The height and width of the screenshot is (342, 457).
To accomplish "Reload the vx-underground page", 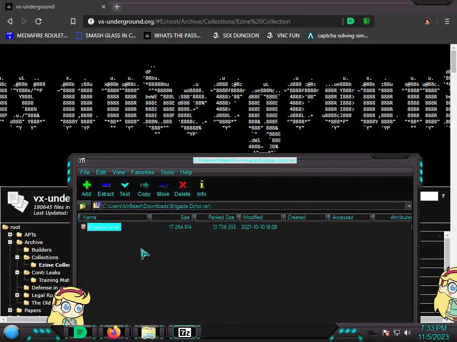I will pos(38,21).
